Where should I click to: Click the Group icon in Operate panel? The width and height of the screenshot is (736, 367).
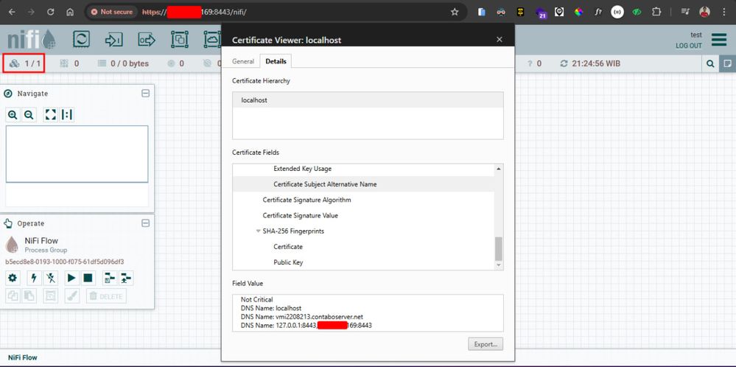[51, 296]
